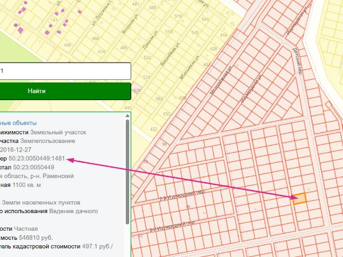
Task: Click parcel number 562 on the map
Action: pyautogui.click(x=159, y=99)
